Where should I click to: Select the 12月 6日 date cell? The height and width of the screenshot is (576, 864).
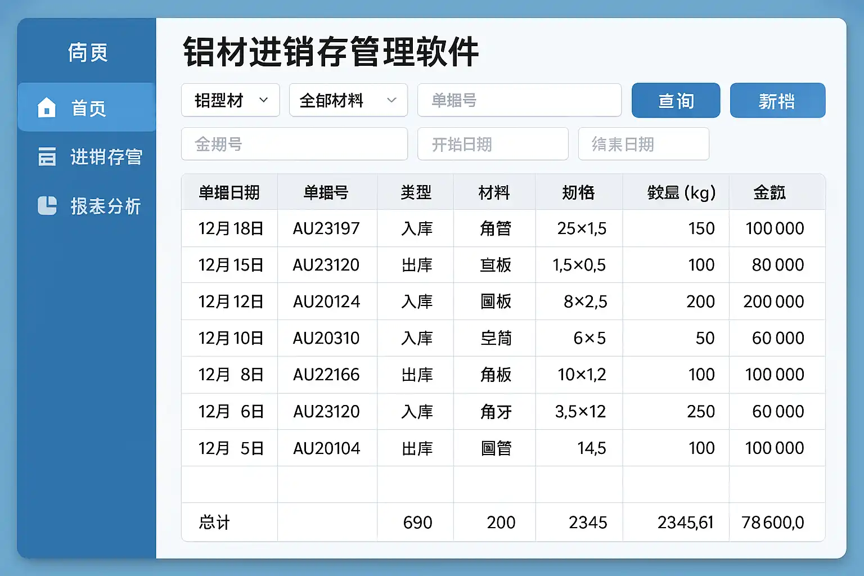pos(231,412)
